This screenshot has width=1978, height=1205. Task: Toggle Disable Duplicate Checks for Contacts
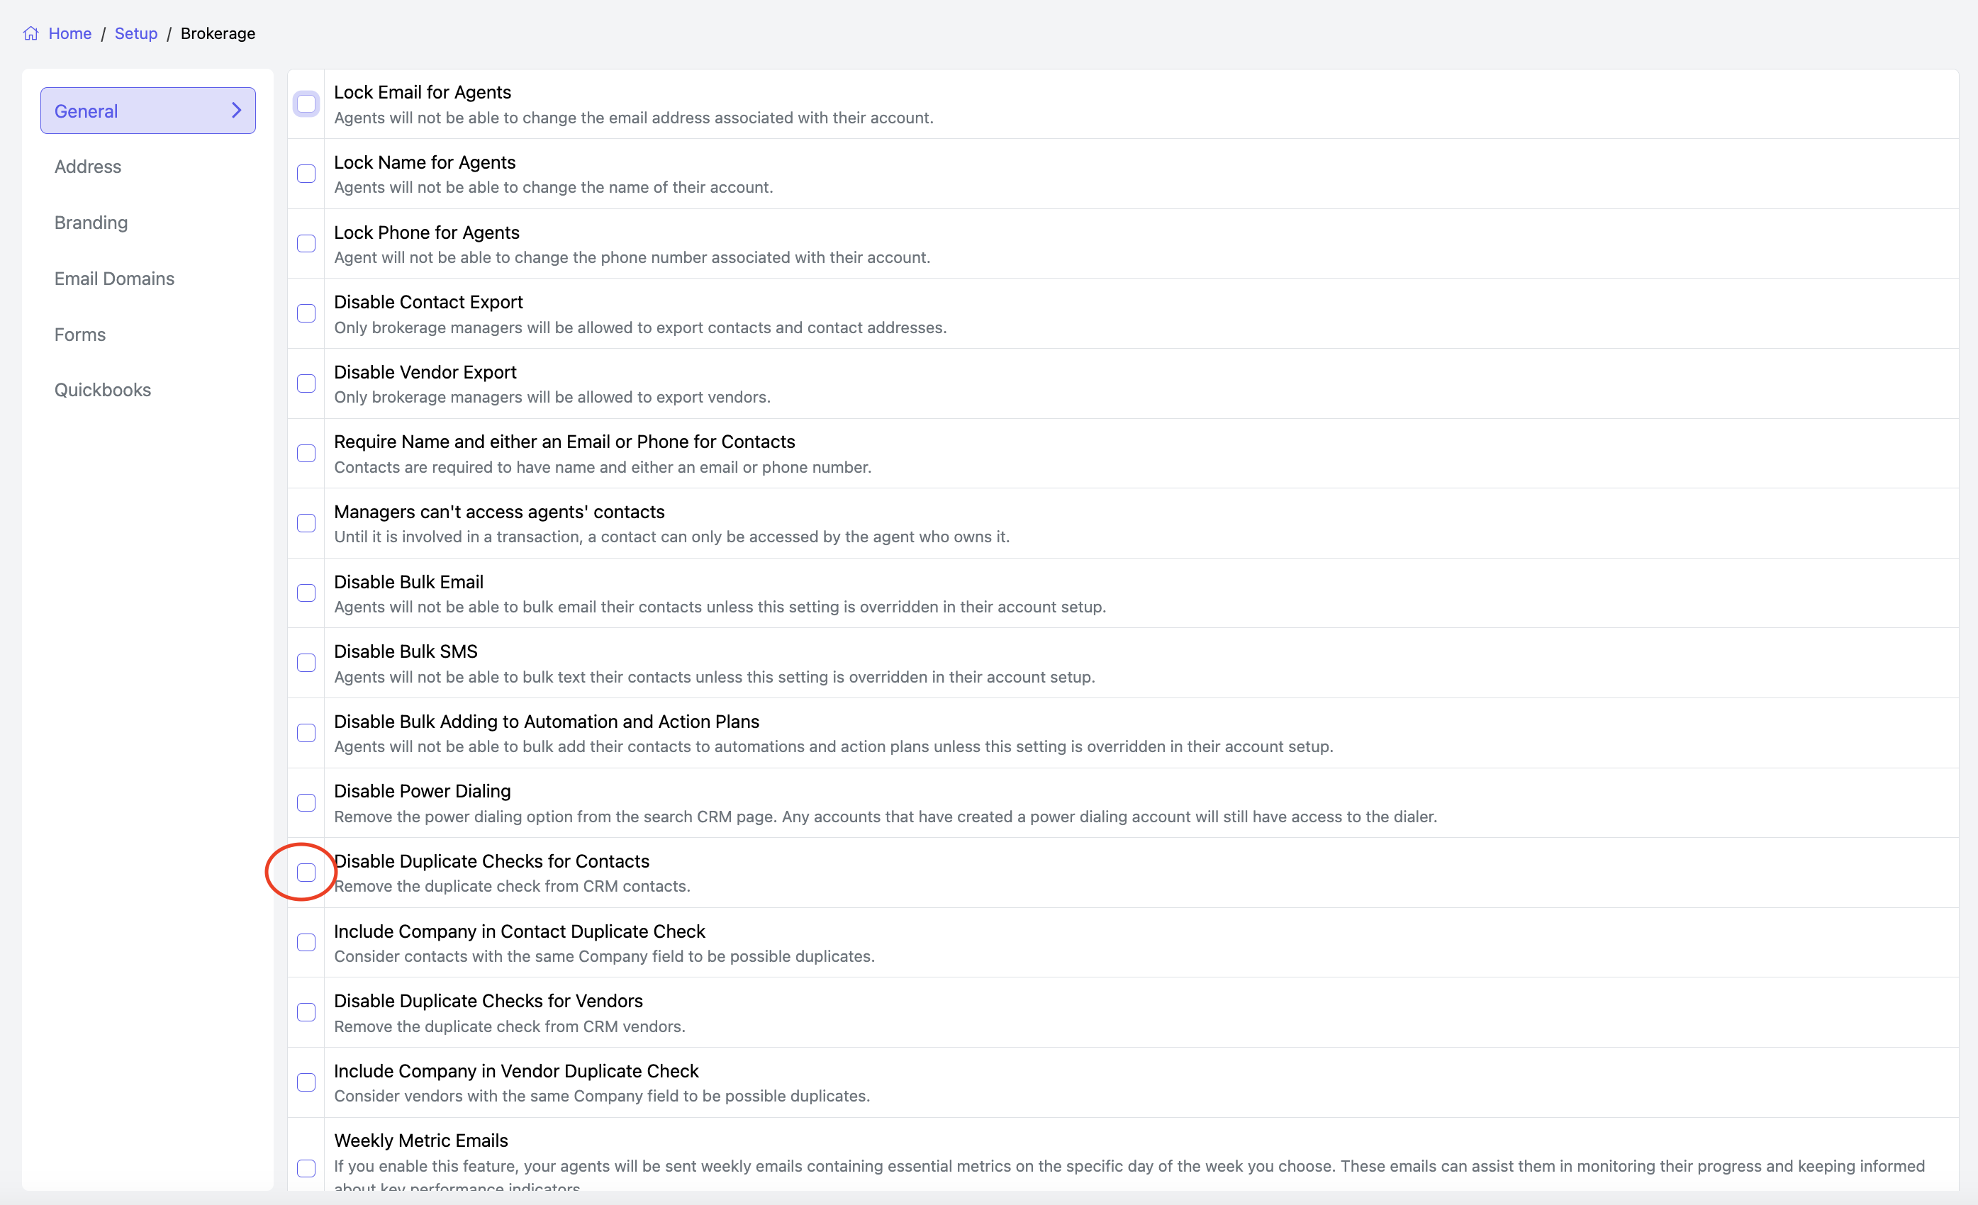pos(306,873)
